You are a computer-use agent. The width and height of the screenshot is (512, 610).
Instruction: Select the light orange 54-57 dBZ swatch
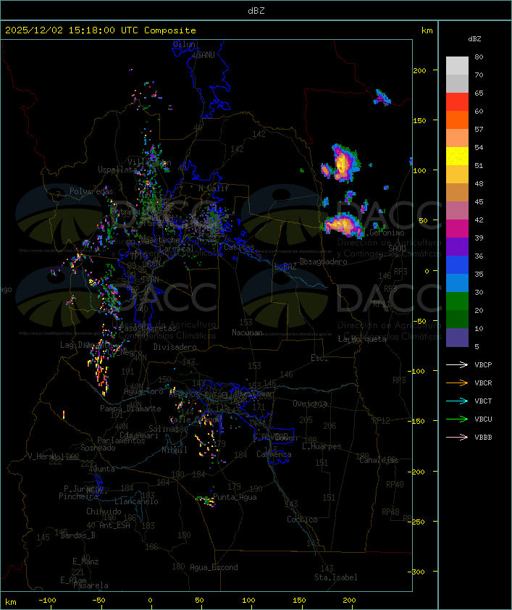[x=457, y=138]
